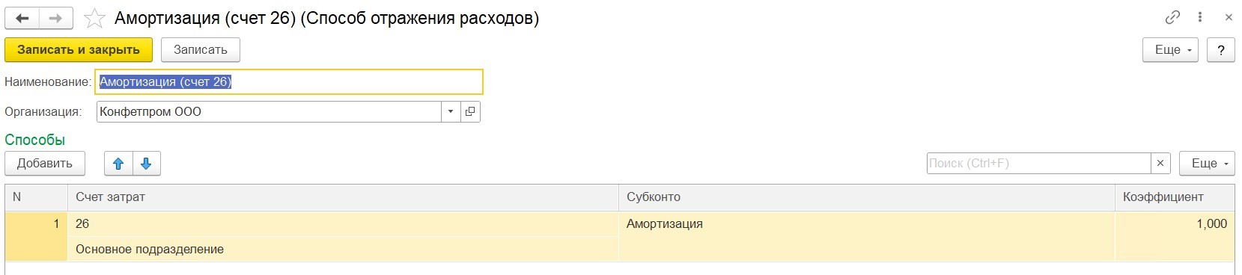
Task: Add this form to favorites star
Action: tap(94, 19)
